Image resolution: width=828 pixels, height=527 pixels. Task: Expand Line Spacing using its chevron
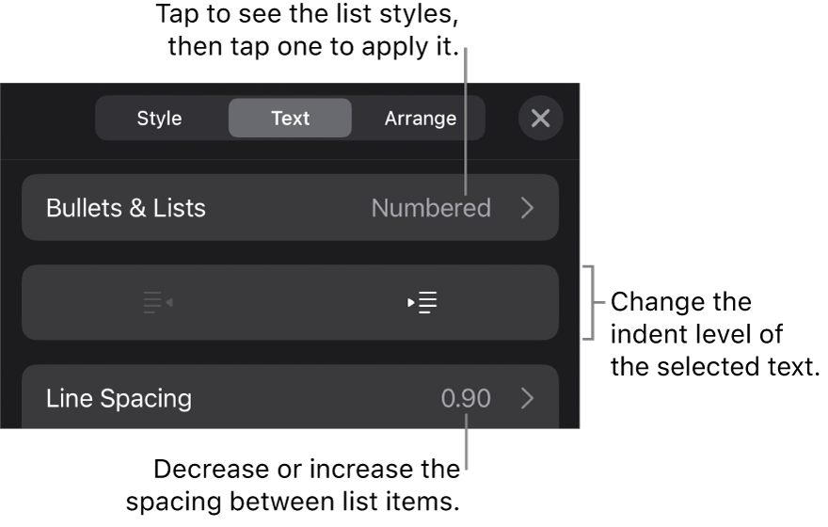(527, 398)
